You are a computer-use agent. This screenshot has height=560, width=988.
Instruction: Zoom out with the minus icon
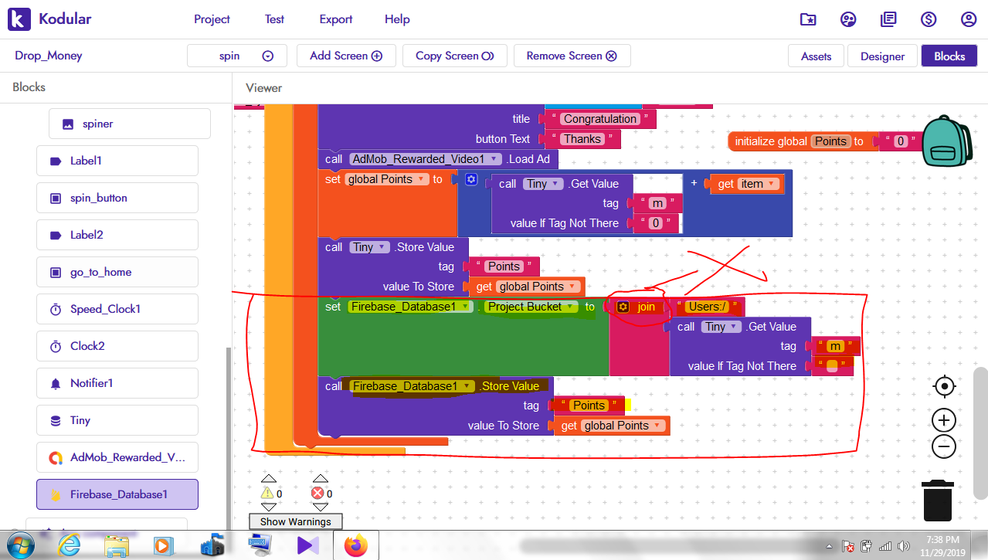[x=944, y=446]
